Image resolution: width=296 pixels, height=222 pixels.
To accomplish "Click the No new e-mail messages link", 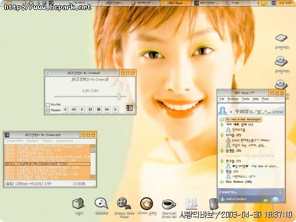I will pos(243,120).
